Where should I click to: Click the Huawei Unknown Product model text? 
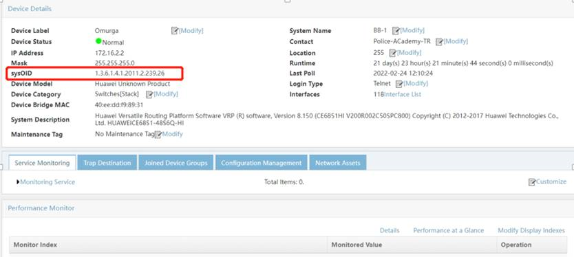(x=133, y=84)
